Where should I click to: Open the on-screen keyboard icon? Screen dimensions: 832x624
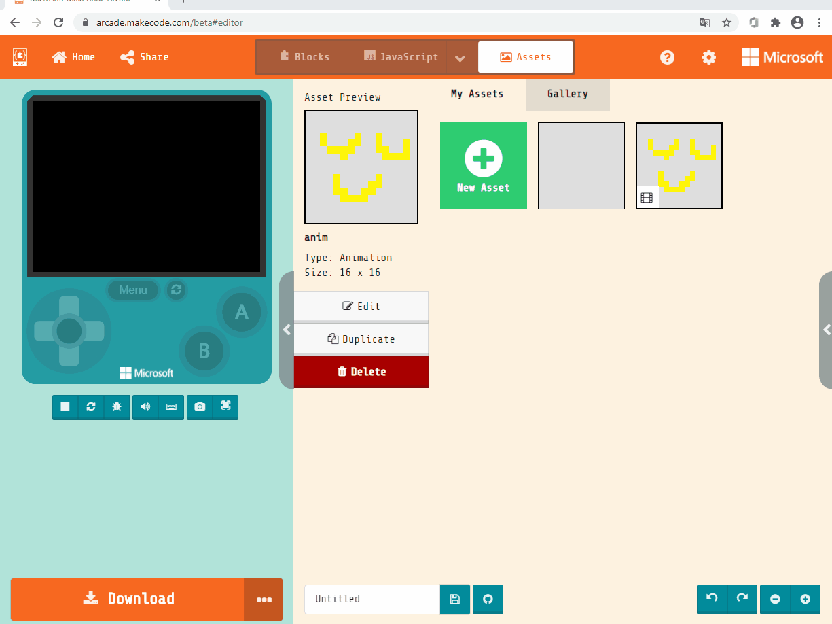pos(171,407)
